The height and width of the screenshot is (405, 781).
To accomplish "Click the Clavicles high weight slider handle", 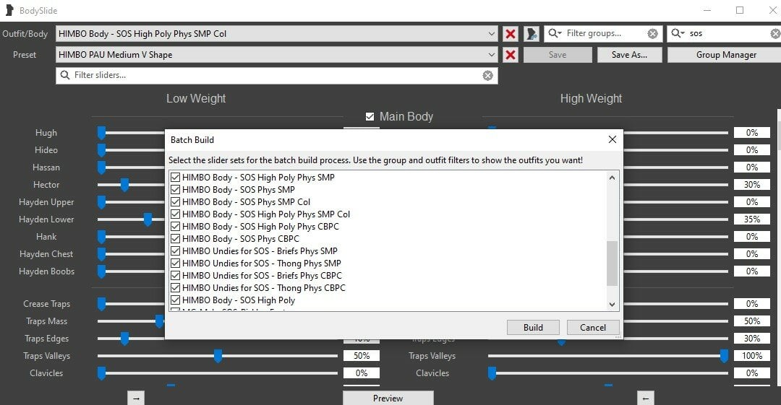I will [x=492, y=374].
